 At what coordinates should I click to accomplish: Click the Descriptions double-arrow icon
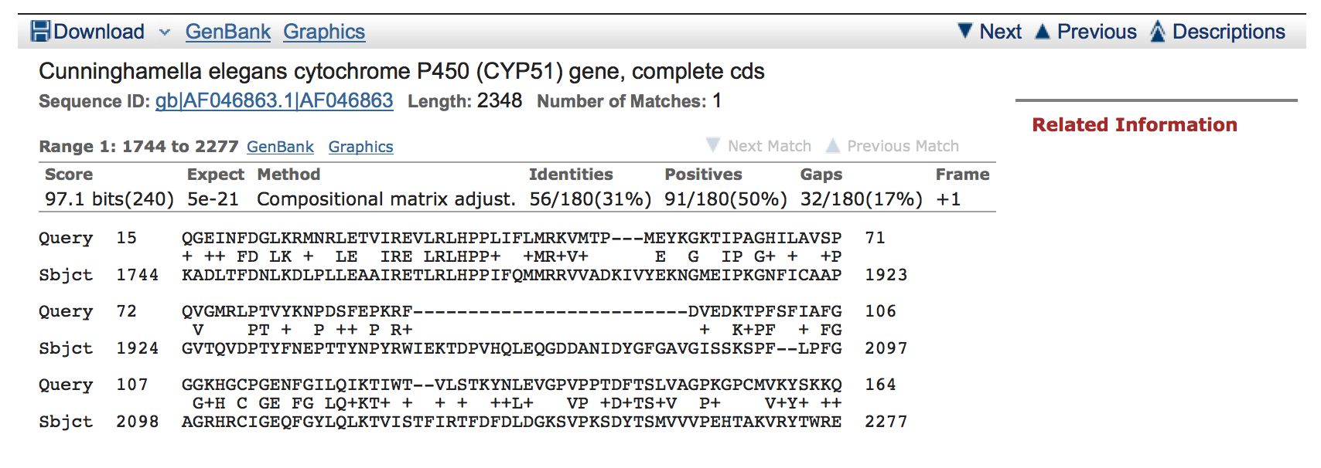(1158, 31)
